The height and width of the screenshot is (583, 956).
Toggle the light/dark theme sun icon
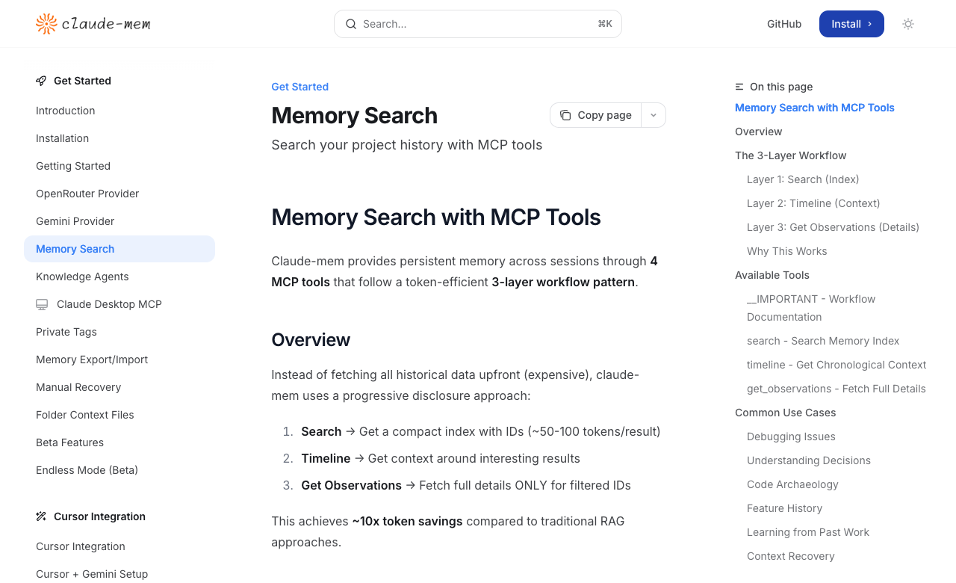click(908, 24)
